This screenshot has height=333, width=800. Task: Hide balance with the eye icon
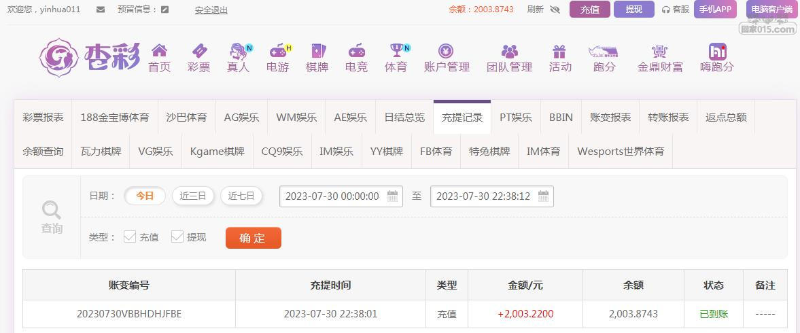click(555, 10)
